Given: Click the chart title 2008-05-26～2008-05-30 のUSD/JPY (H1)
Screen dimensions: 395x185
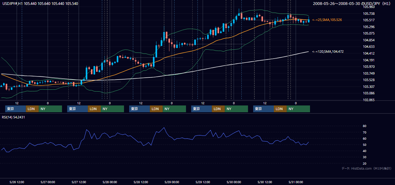Looking at the screenshot, I should pyautogui.click(x=352, y=4).
